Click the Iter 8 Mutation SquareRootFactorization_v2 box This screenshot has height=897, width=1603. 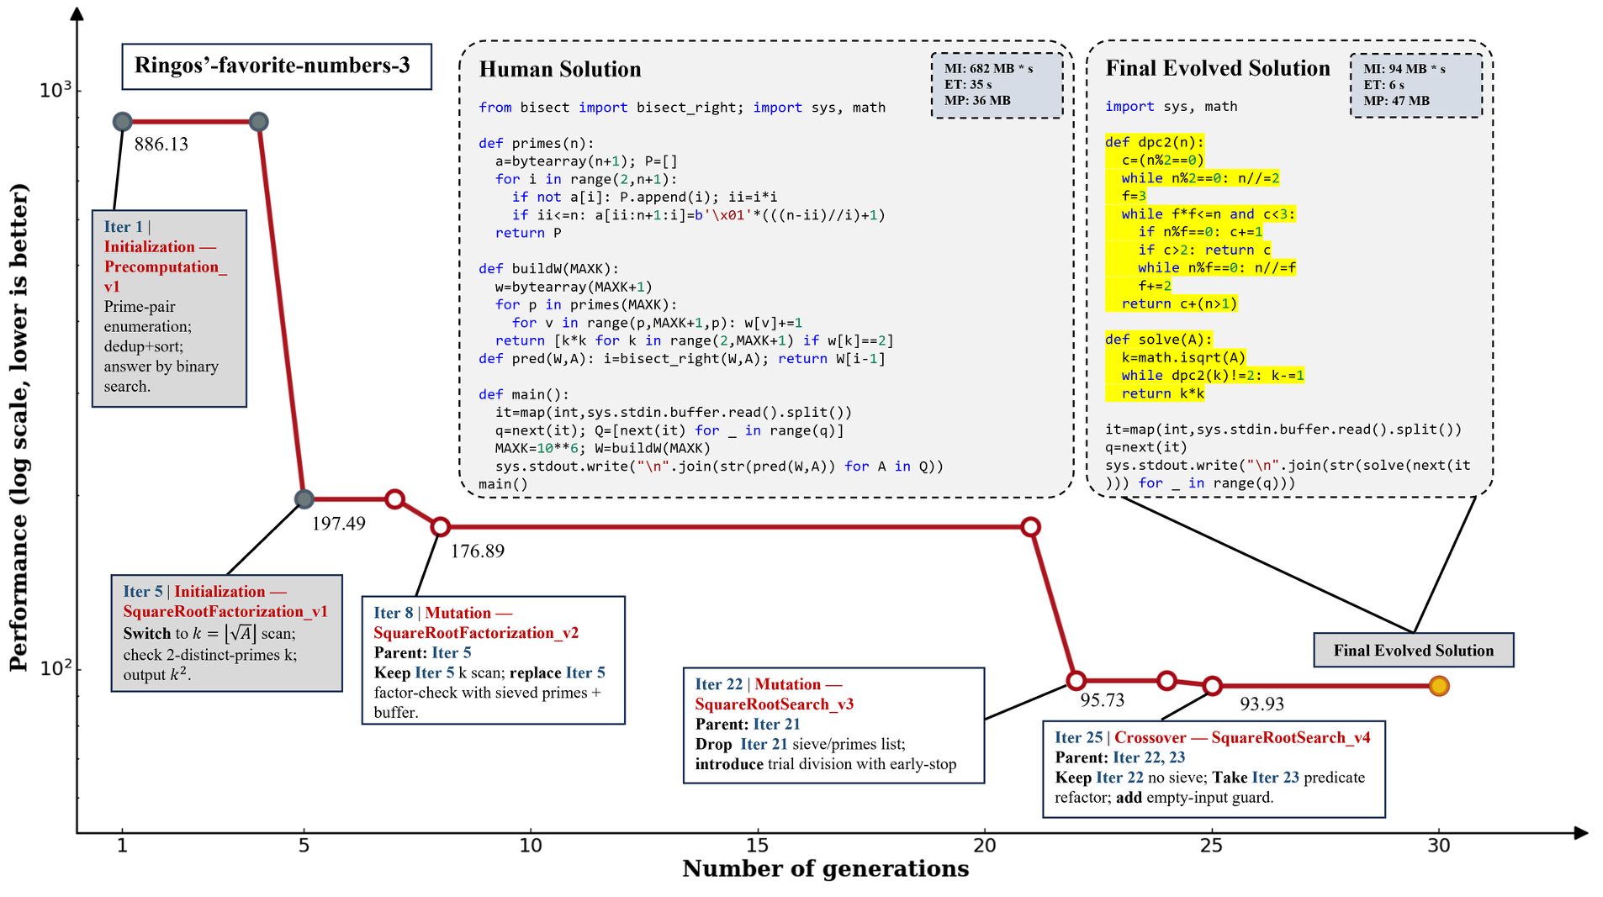(x=493, y=661)
